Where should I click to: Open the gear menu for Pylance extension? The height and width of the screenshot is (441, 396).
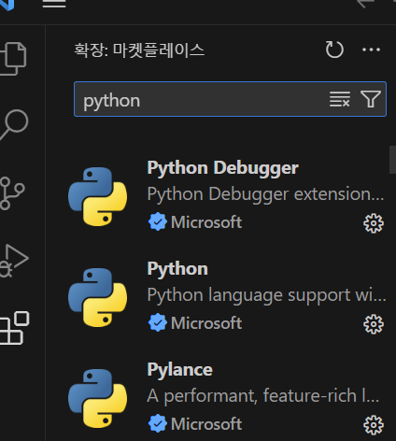point(374,425)
